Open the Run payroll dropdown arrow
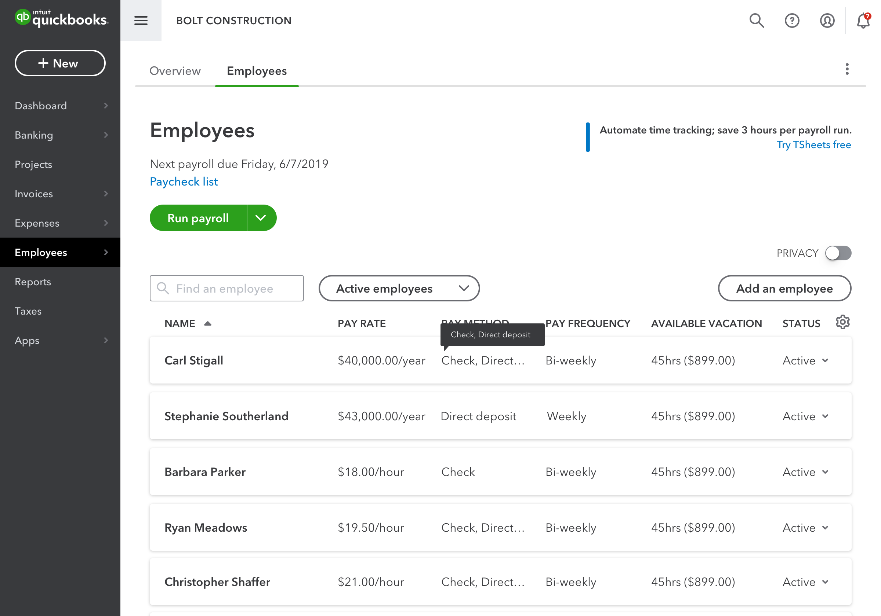 click(261, 218)
